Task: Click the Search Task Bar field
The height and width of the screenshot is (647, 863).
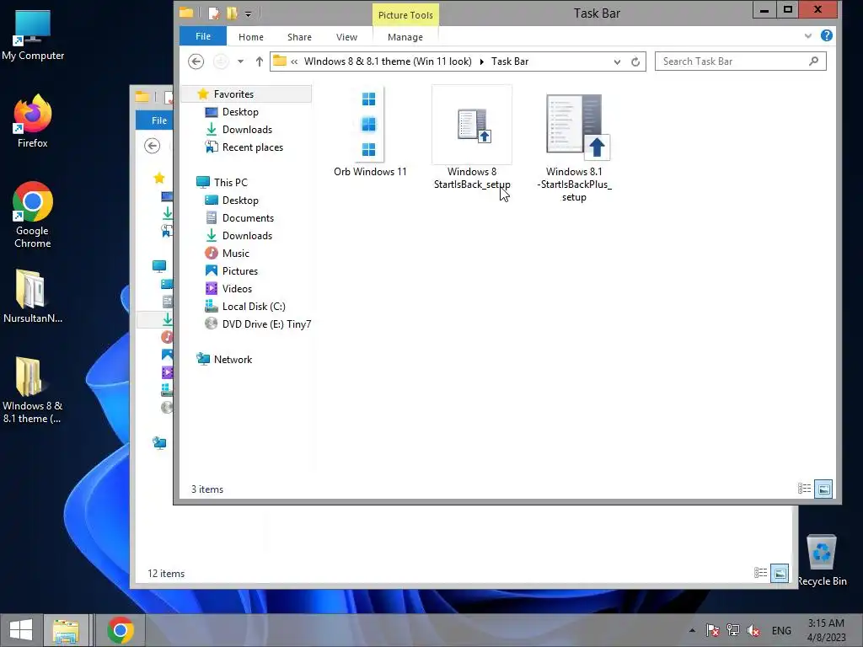Action: [x=740, y=61]
